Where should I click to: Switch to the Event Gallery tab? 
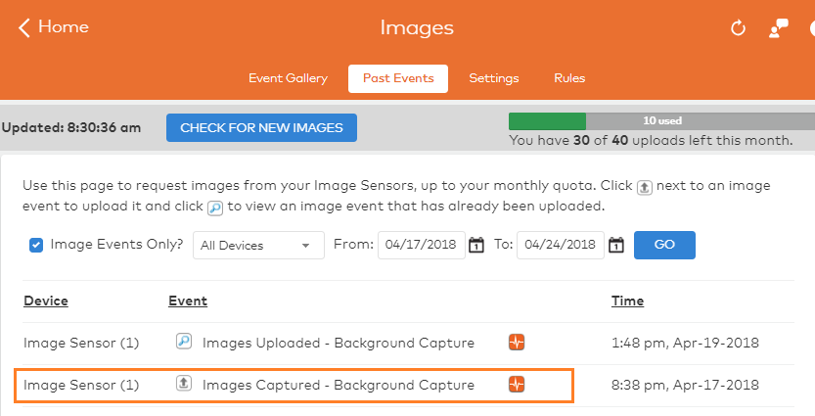pyautogui.click(x=288, y=78)
